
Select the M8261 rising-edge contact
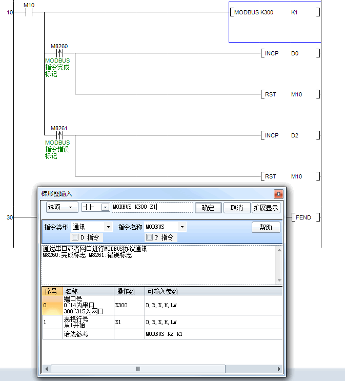[59, 135]
